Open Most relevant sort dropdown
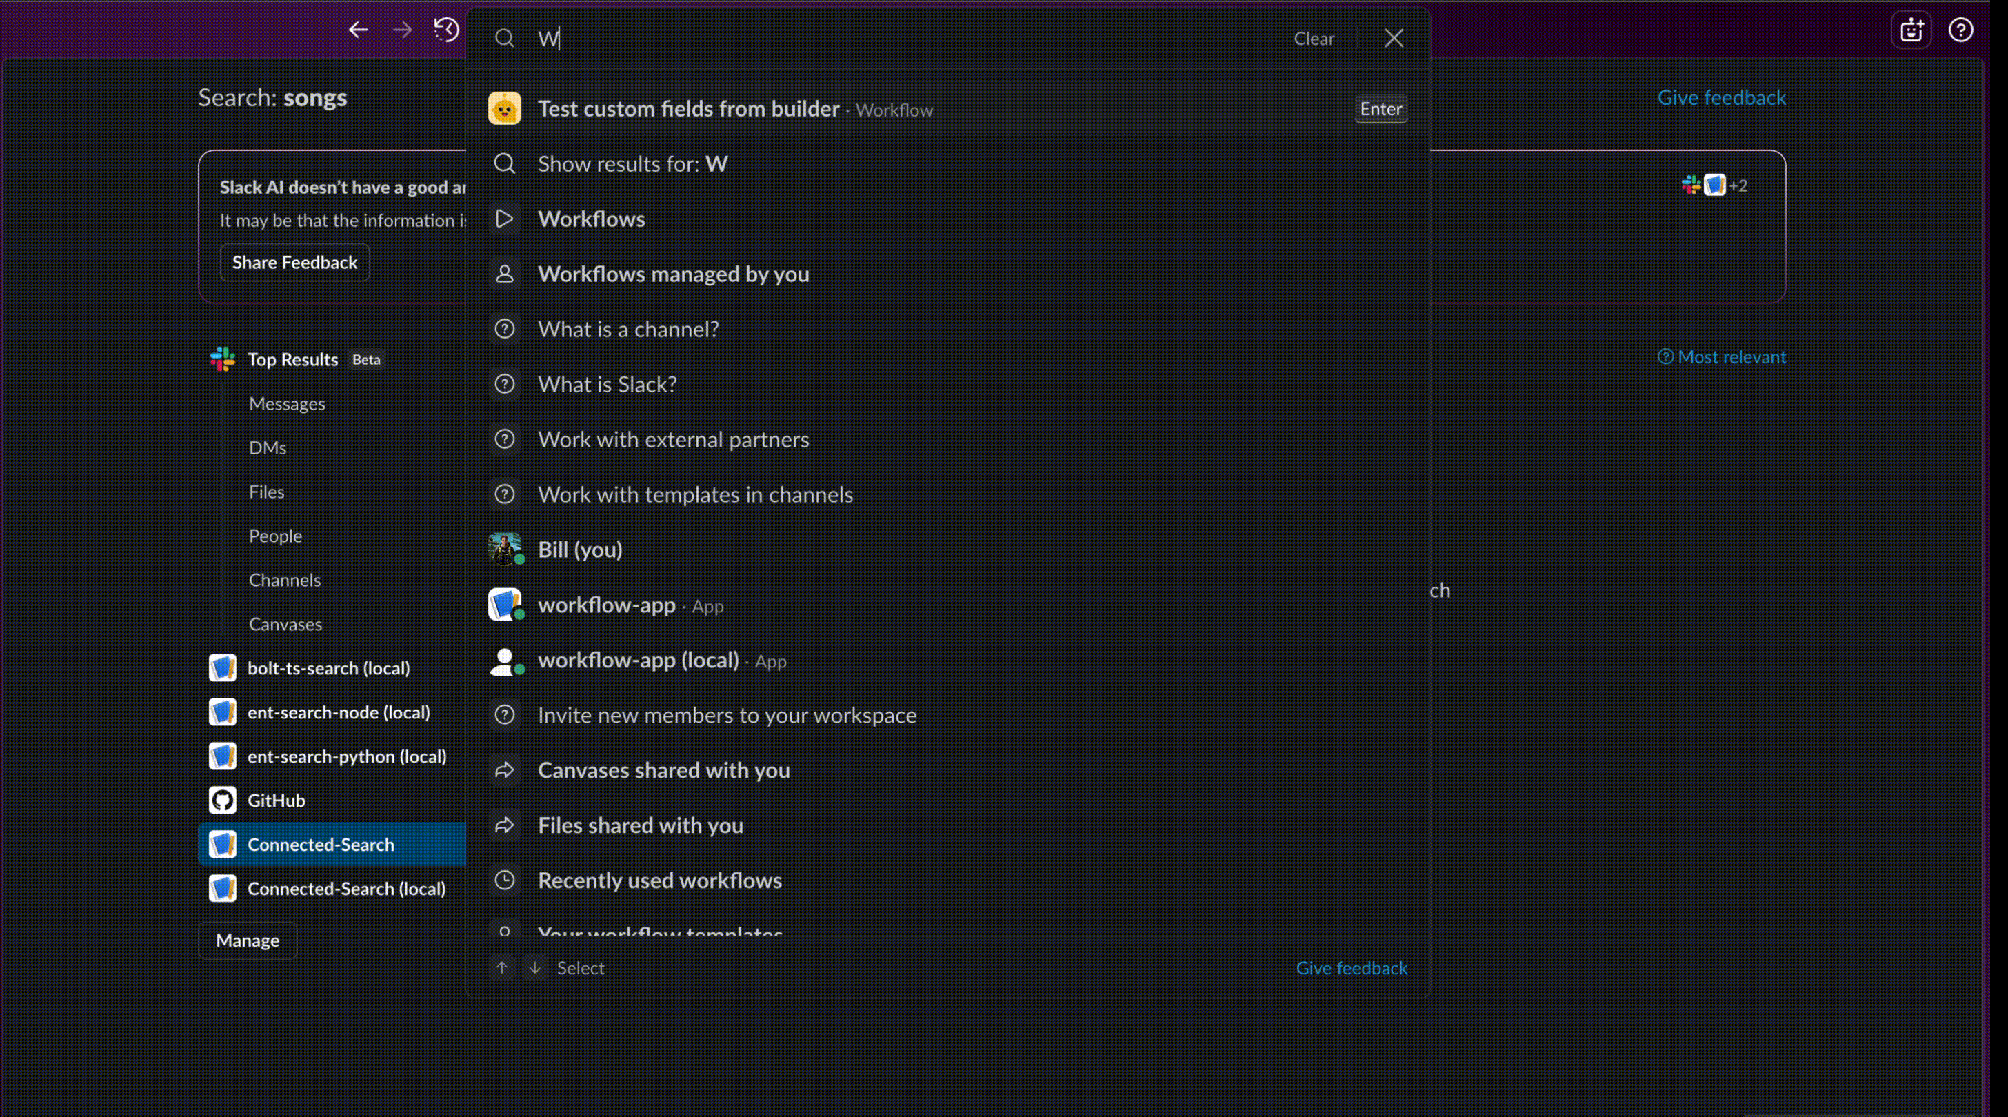Screen dimensions: 2008x1117 [1722, 357]
